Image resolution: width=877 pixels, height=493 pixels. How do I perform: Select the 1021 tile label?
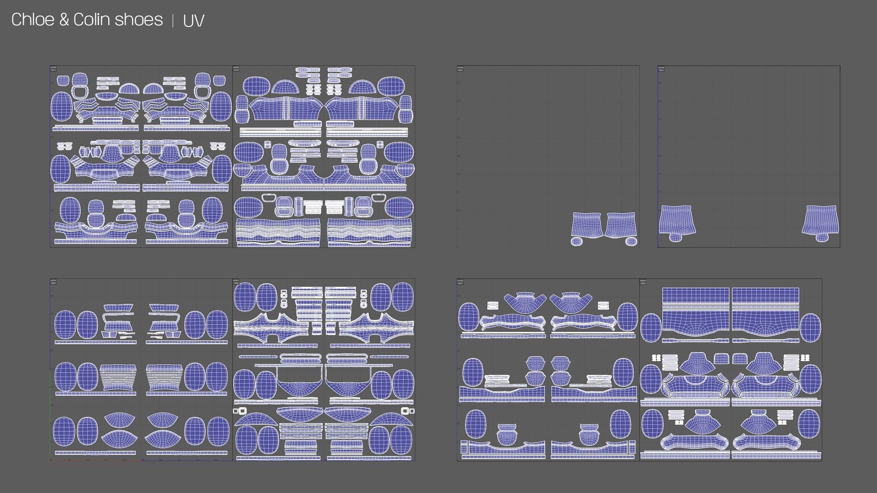pos(460,282)
